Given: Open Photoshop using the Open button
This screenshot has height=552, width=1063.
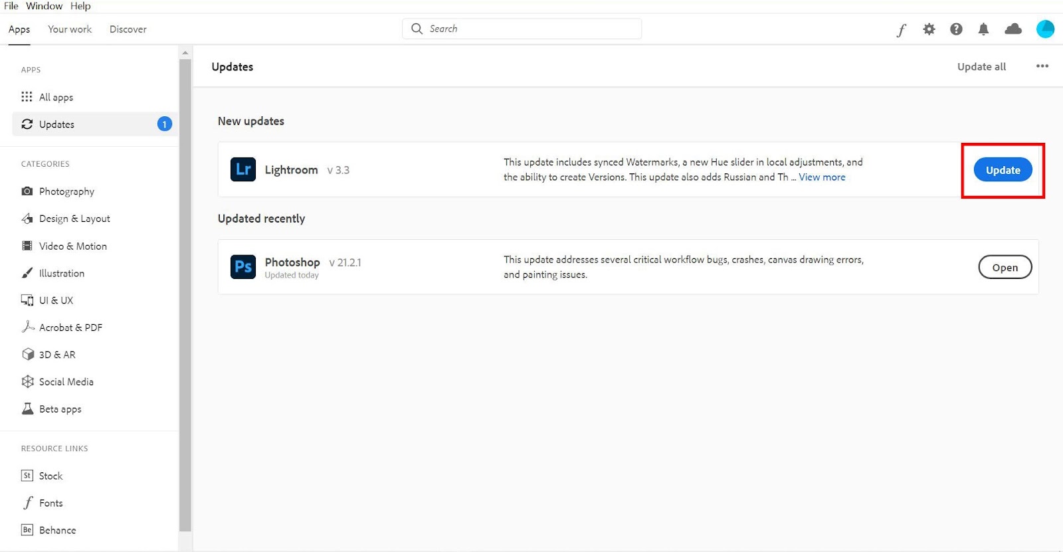Looking at the screenshot, I should coord(1005,267).
